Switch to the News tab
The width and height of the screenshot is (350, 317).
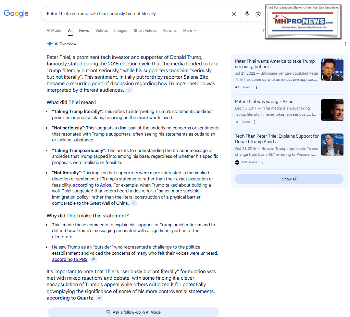84,30
